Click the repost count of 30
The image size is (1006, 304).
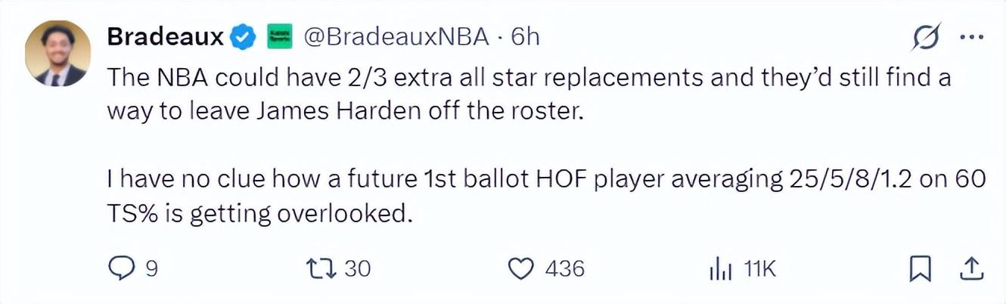[x=357, y=268]
